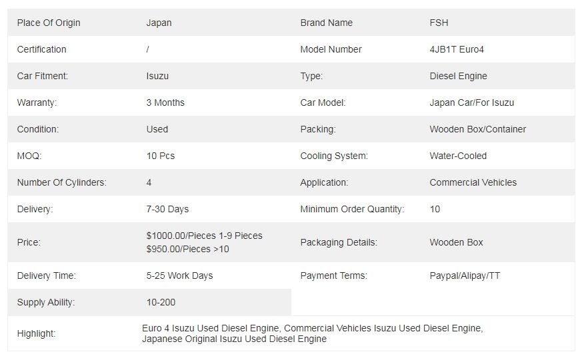The height and width of the screenshot is (358, 584).
Task: Click Japan Car/For Isuzu car model
Action: 471,102
